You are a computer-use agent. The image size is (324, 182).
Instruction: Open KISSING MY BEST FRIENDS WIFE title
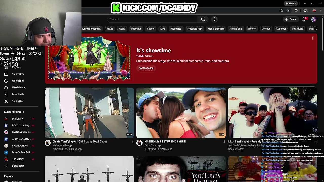coord(165,142)
